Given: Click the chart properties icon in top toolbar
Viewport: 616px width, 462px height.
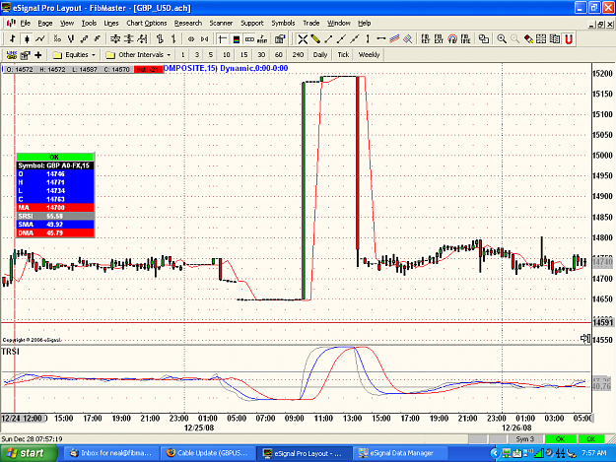Looking at the screenshot, I should [279, 38].
